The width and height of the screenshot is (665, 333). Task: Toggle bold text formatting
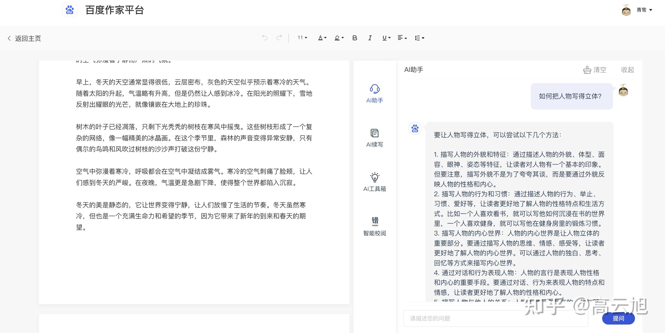(x=355, y=38)
